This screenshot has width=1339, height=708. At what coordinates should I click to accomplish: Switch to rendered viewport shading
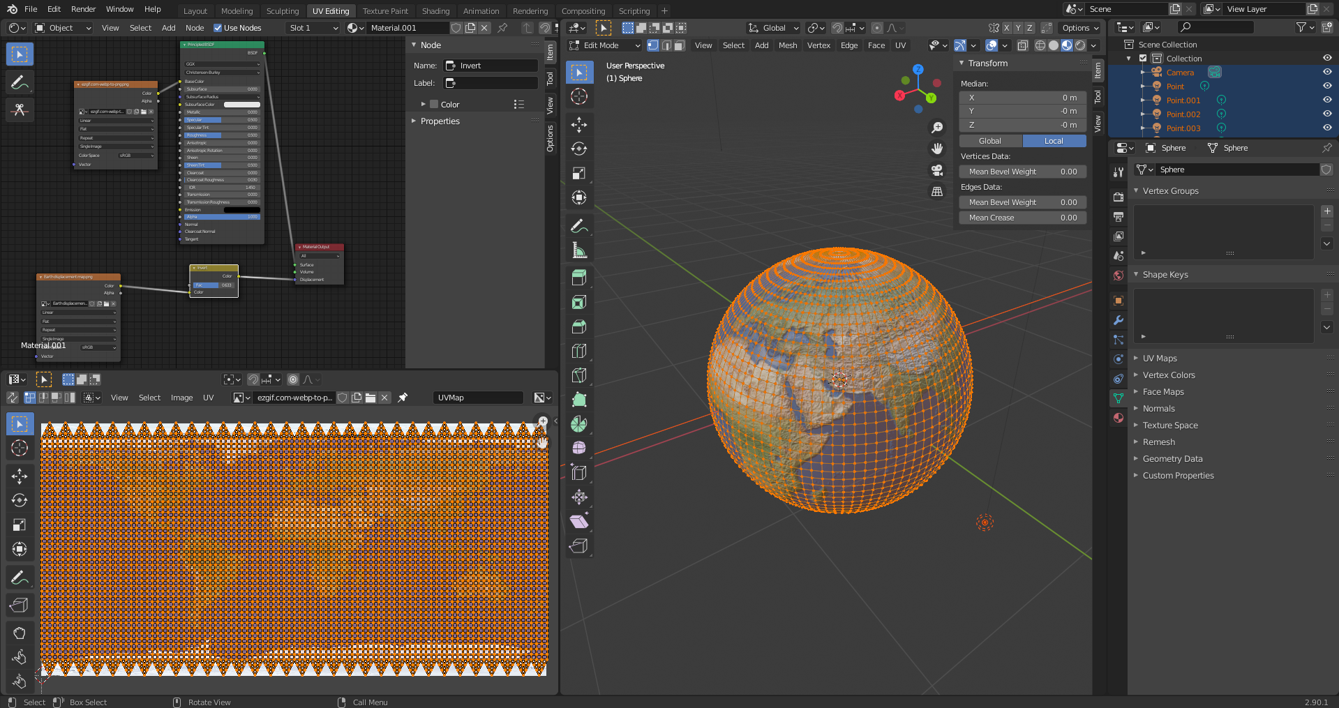pyautogui.click(x=1080, y=45)
